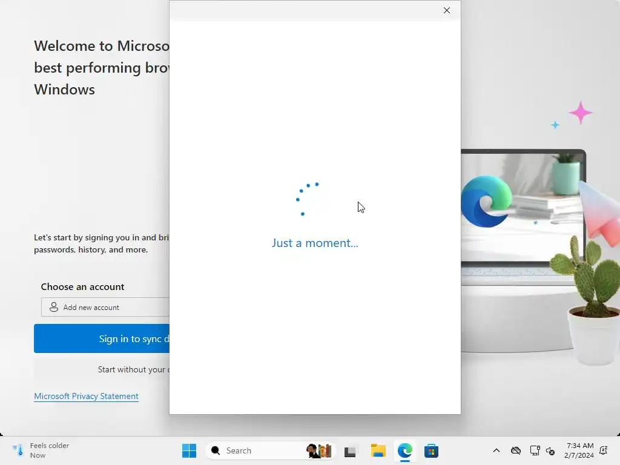The height and width of the screenshot is (465, 620).
Task: Open the Microsoft Privacy Statement link
Action: point(86,396)
